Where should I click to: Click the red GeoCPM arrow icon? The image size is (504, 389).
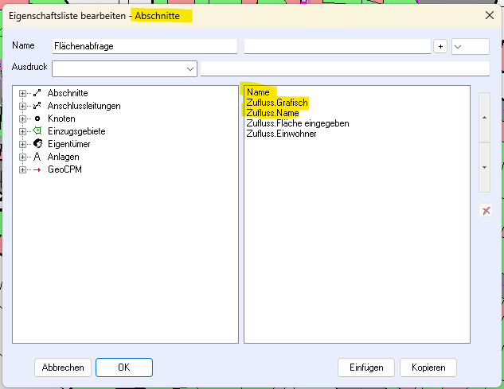tap(37, 169)
